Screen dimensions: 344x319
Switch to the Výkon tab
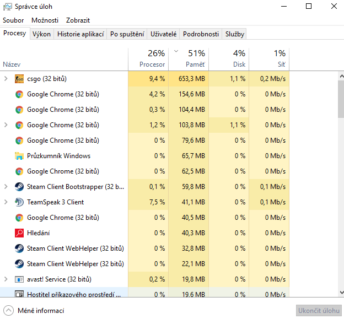(41, 34)
